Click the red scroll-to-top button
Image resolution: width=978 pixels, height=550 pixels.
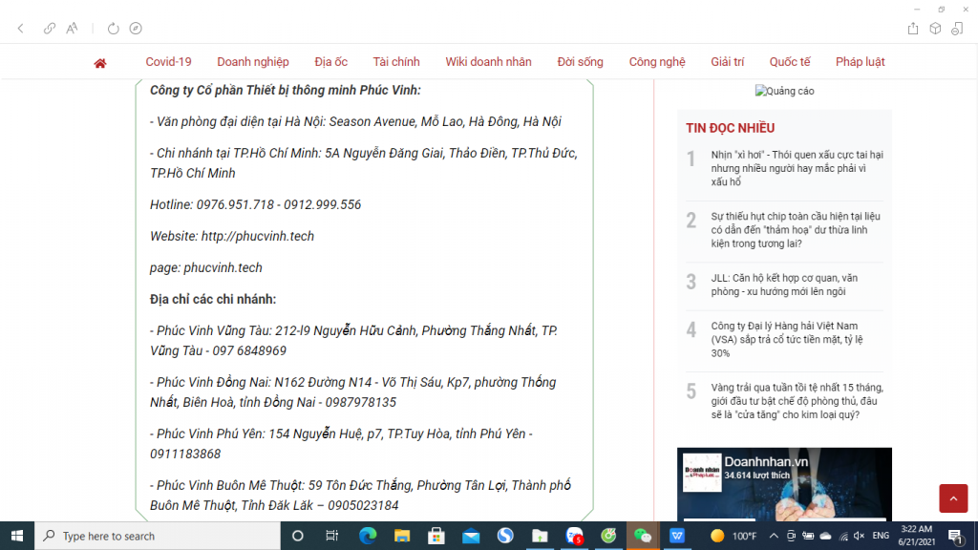click(x=953, y=498)
